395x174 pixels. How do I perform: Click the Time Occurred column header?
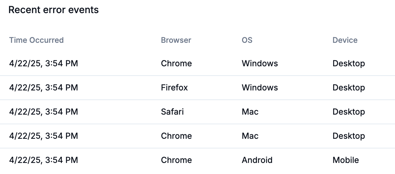tap(36, 40)
